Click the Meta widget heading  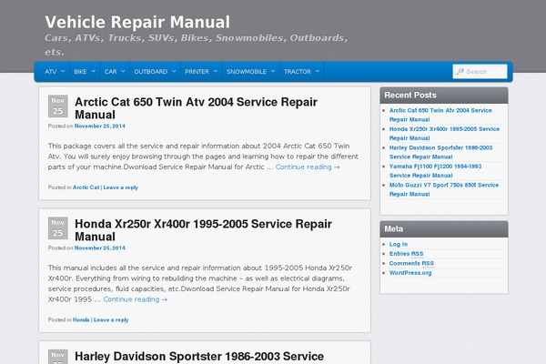pos(394,228)
